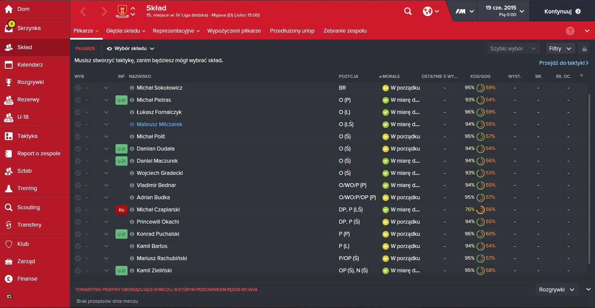
Task: Switch to Wypożyczeni piłkarze tab
Action: pyautogui.click(x=234, y=31)
